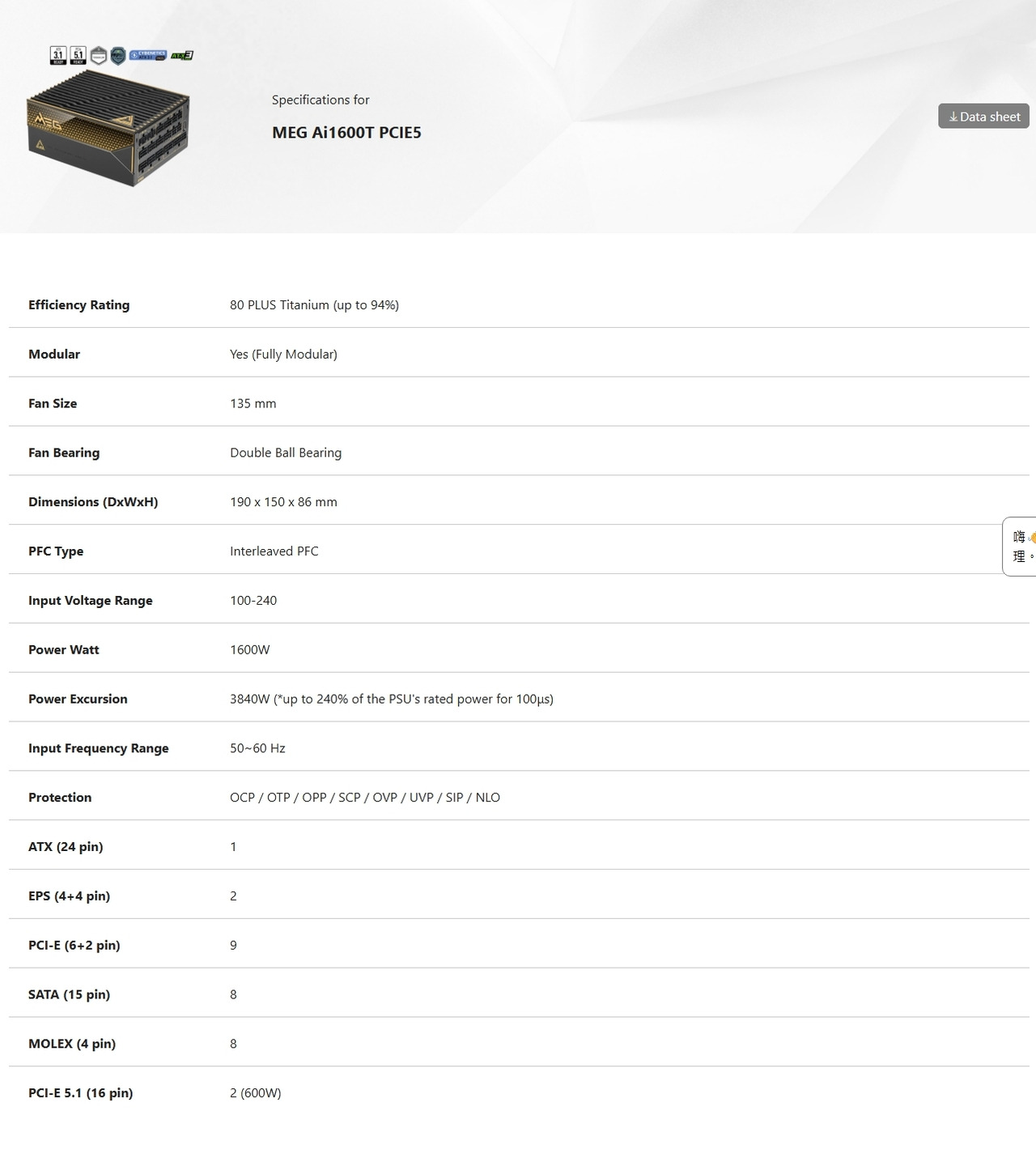This screenshot has height=1149, width=1036.
Task: Click the green ATX 3 logo badge
Action: pos(182,55)
